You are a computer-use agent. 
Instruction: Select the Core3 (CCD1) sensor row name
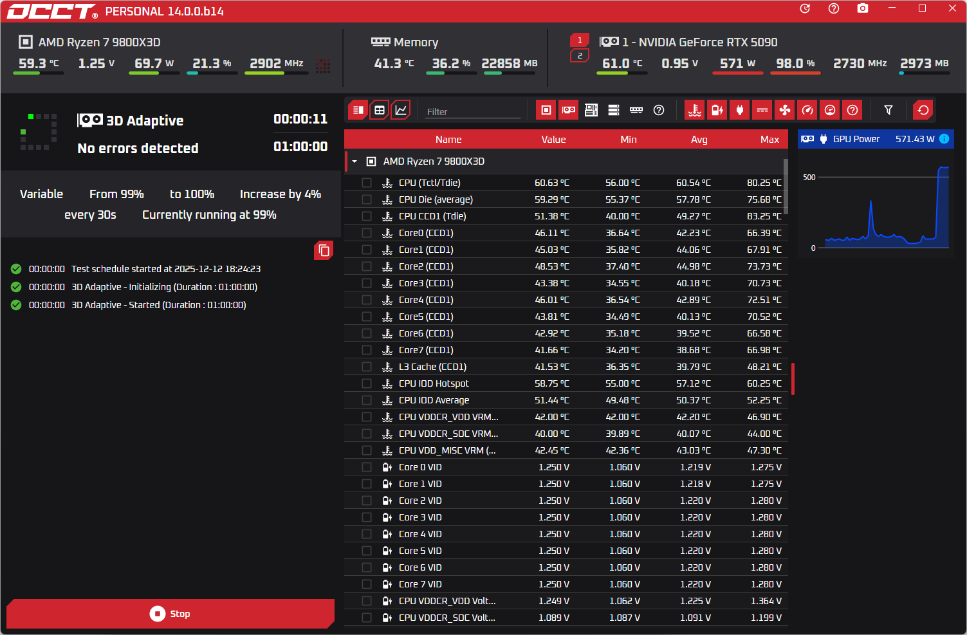coord(426,283)
